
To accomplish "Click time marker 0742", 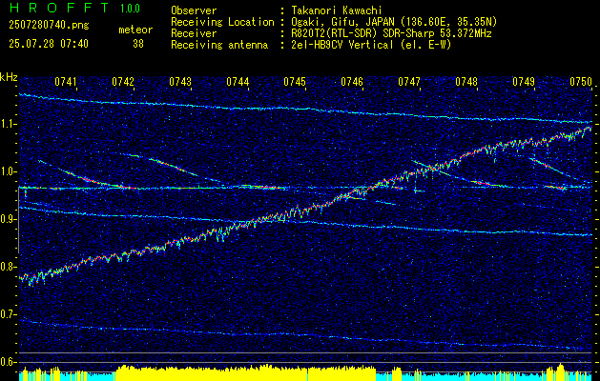I will [123, 81].
